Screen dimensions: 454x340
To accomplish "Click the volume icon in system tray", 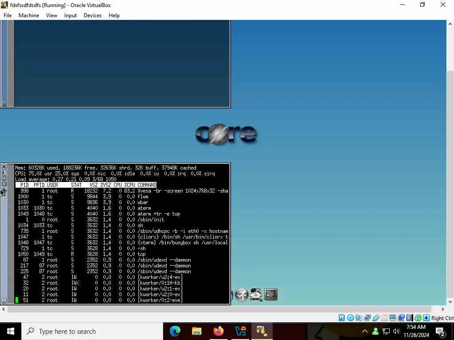I will 396,331.
